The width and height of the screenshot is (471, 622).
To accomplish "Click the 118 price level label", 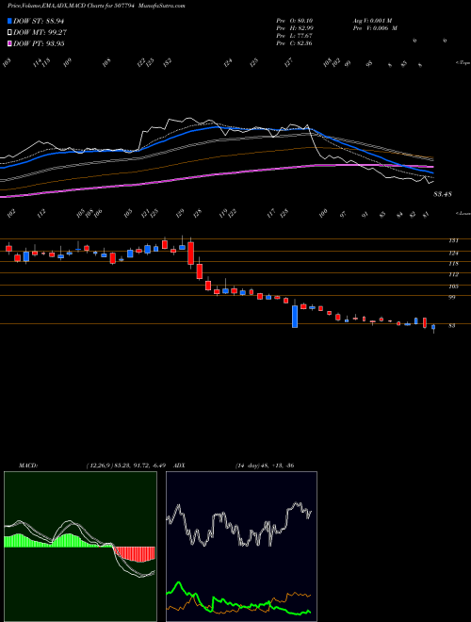I will (453, 263).
